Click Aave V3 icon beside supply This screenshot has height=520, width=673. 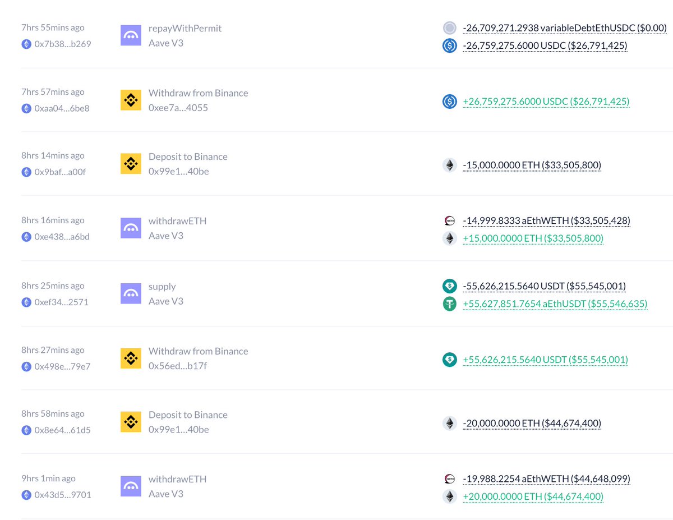pos(131,294)
